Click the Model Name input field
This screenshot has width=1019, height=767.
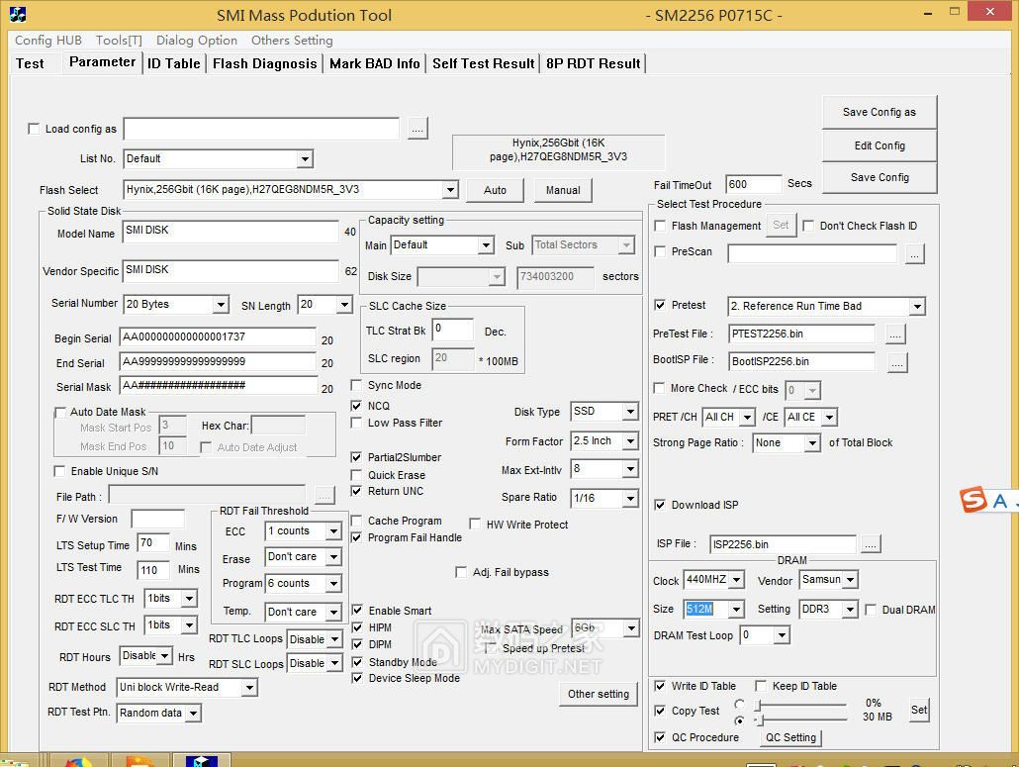(231, 232)
